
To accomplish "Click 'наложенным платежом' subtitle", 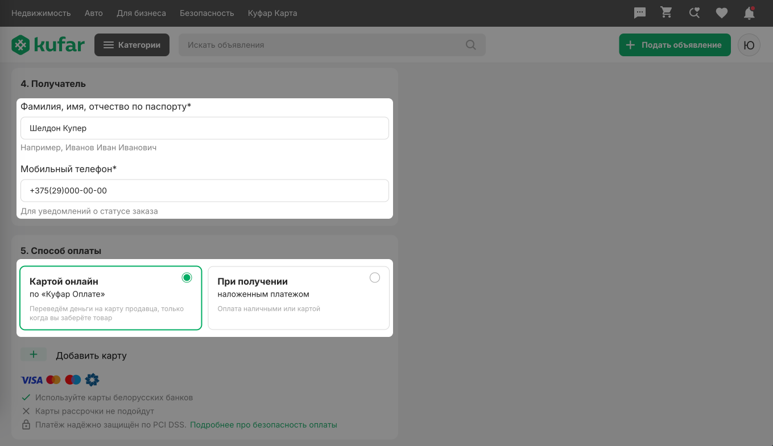I will tap(263, 294).
